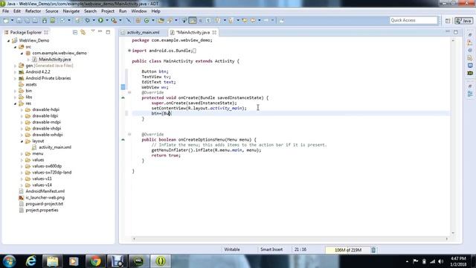This screenshot has height=268, width=476.
Task: Fold the onCreateOptionsMenu method gutter toggle
Action: click(129, 134)
